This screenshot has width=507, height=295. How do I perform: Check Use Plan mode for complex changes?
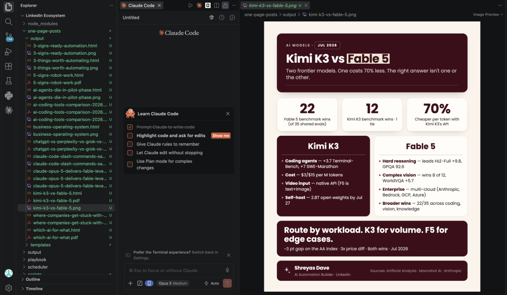click(x=130, y=164)
